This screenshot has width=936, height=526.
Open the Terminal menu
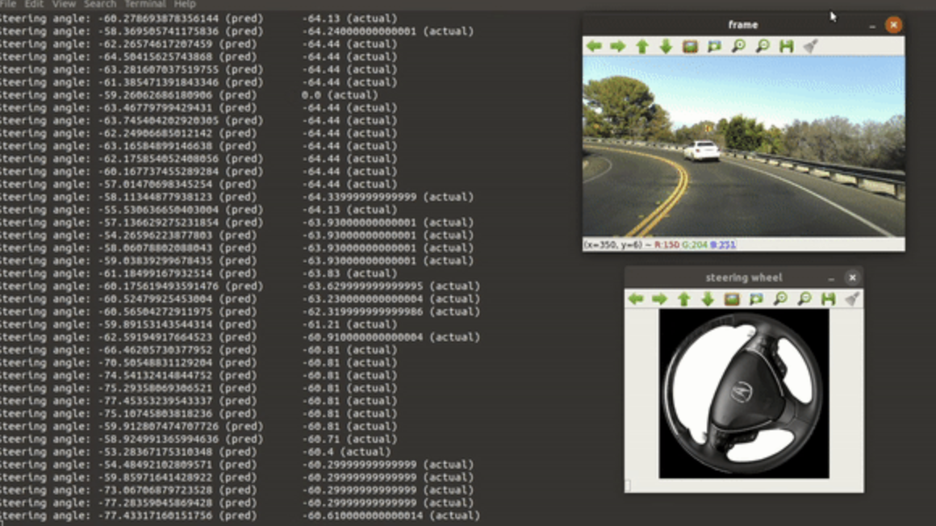coord(144,4)
